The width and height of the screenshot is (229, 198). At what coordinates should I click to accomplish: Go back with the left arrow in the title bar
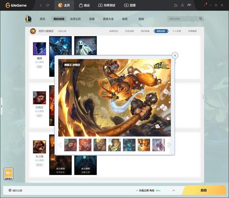[41, 6]
